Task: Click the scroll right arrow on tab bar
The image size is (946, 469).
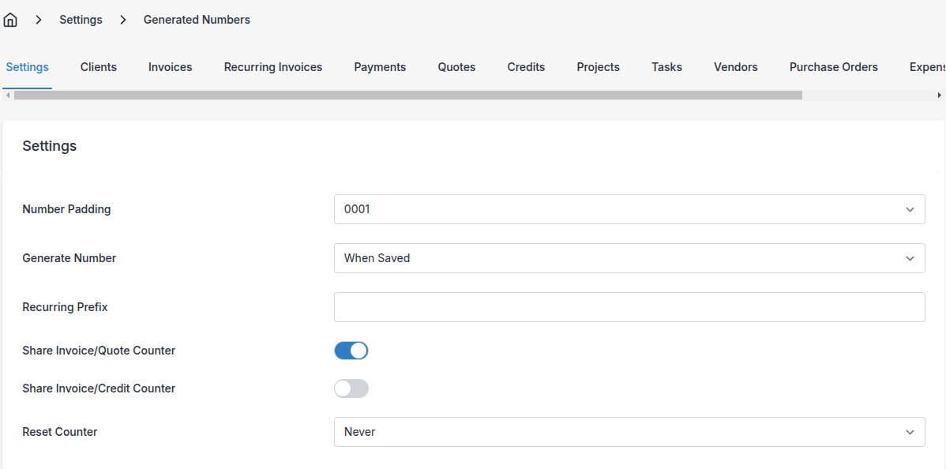Action: tap(939, 95)
